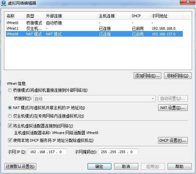The height and width of the screenshot is (174, 196).
Task: Select the VMnet1 row
Action: coord(94,28)
